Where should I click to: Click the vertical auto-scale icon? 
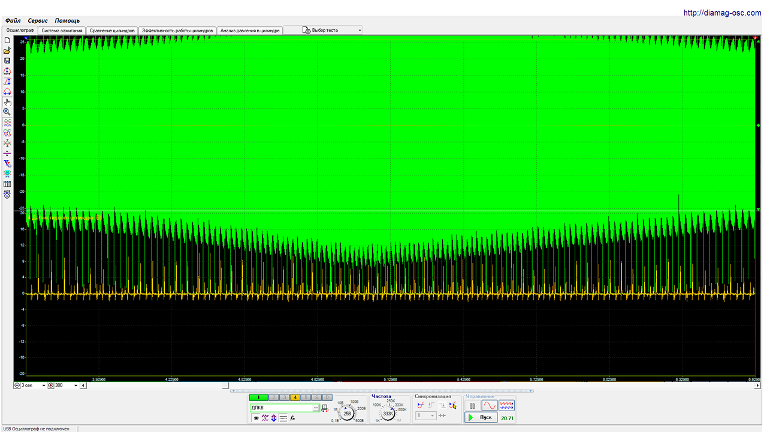[x=7, y=71]
